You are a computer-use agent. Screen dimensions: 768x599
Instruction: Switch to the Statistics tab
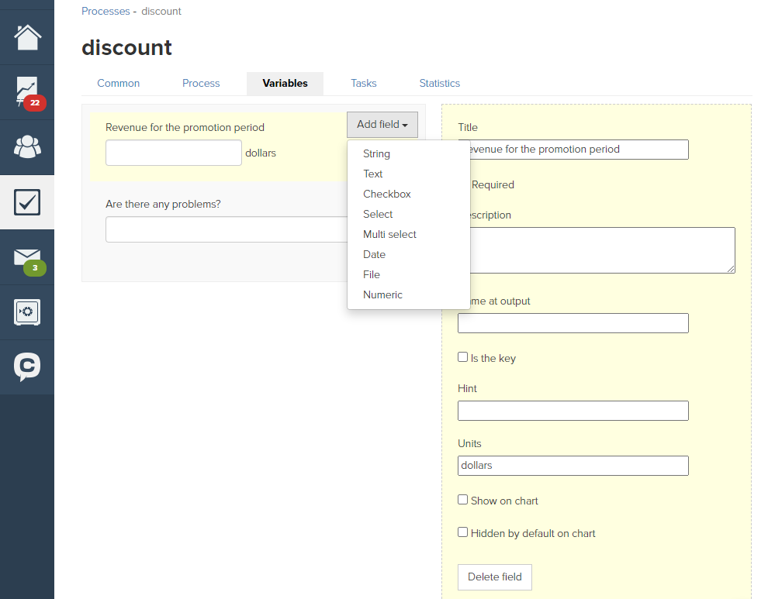click(439, 83)
